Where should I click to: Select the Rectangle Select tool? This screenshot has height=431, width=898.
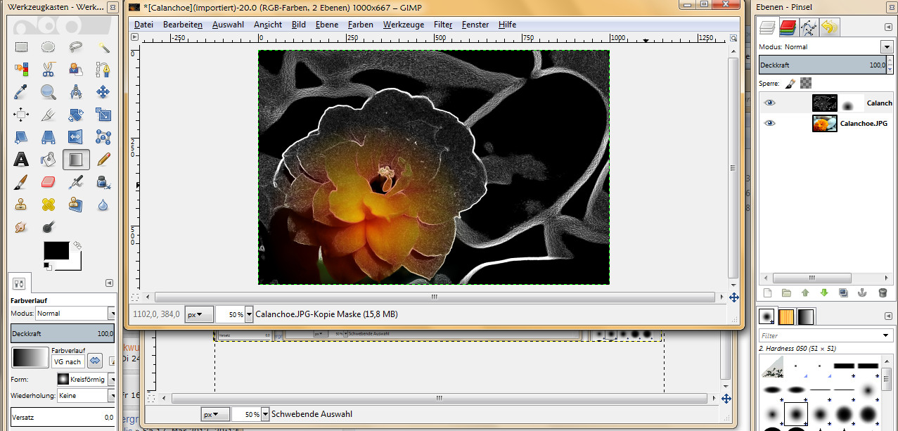pyautogui.click(x=21, y=47)
